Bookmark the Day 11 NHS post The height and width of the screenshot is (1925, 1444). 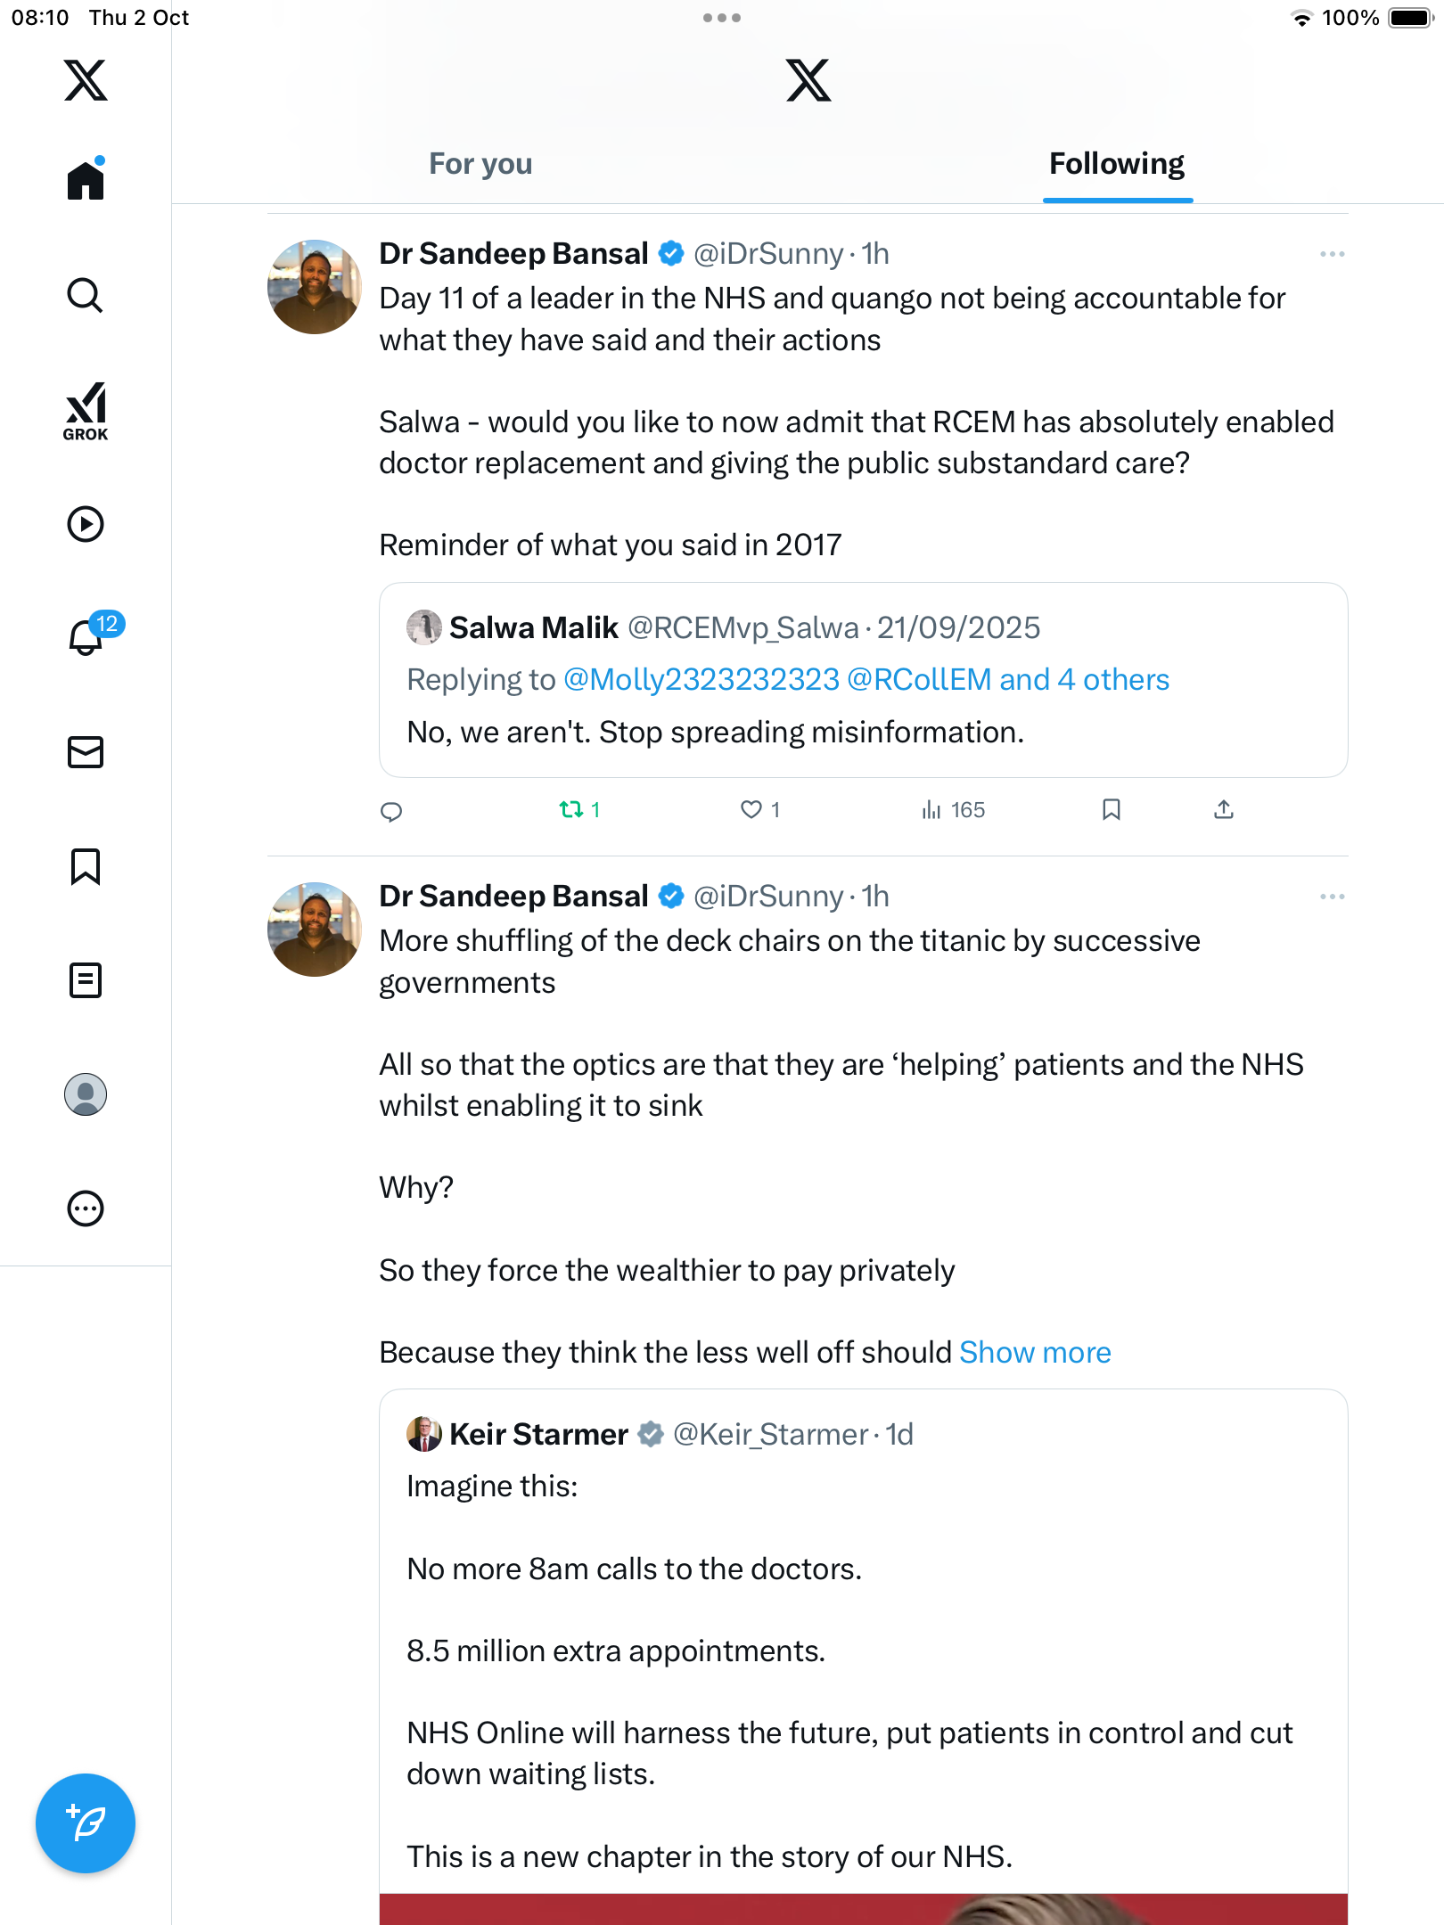coord(1111,809)
